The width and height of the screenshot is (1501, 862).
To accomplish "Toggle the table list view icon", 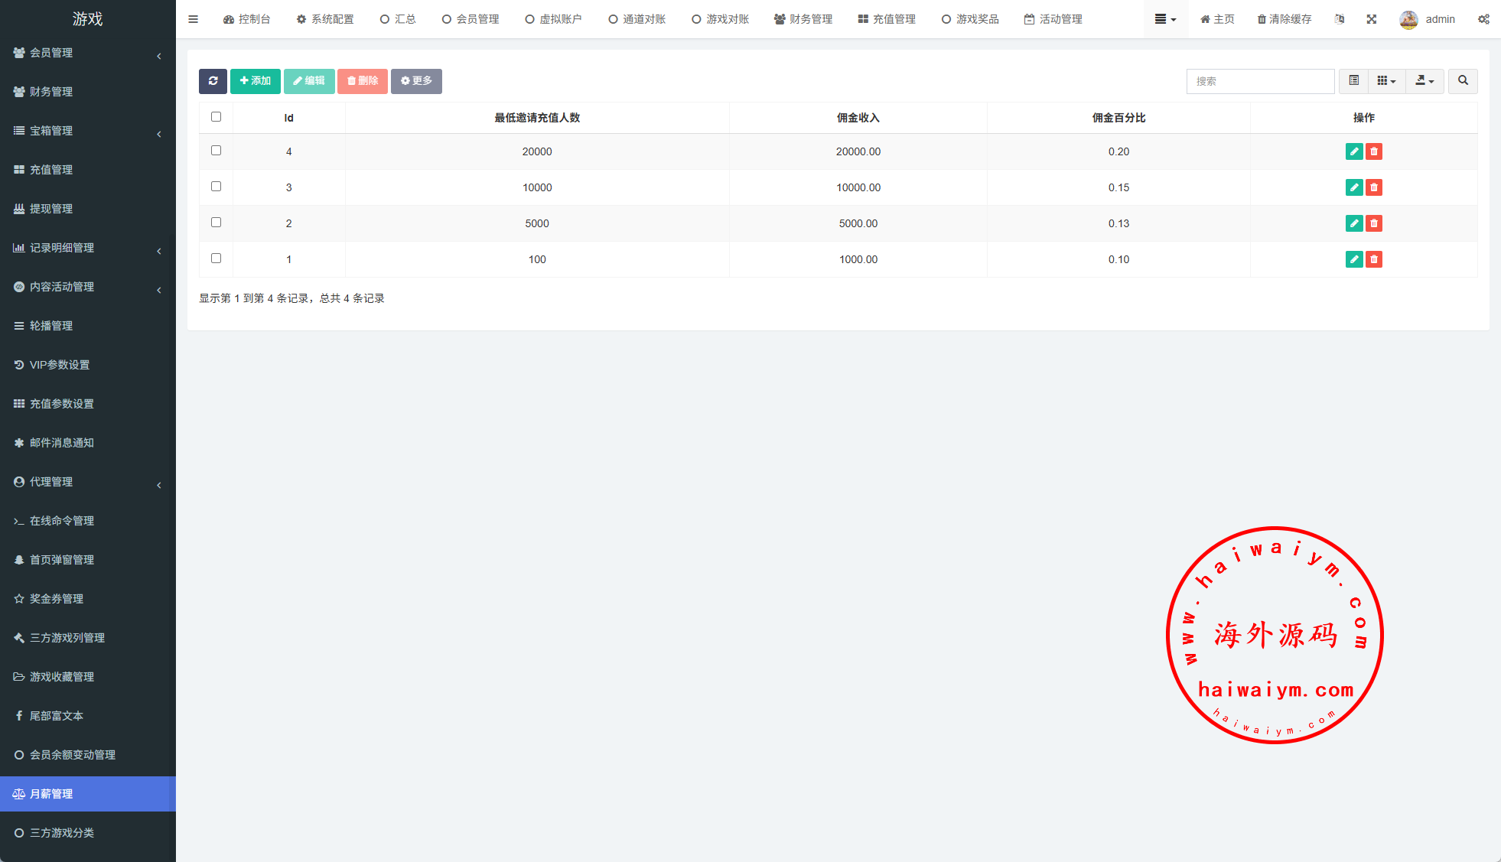I will tap(1353, 81).
